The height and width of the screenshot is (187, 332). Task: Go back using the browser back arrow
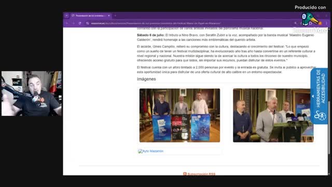(67, 23)
